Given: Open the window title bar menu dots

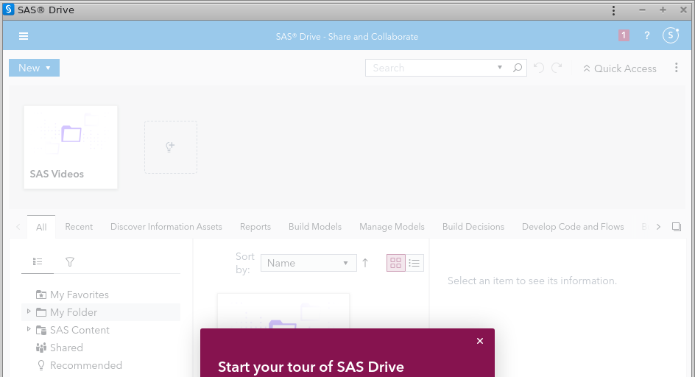Looking at the screenshot, I should [x=613, y=10].
